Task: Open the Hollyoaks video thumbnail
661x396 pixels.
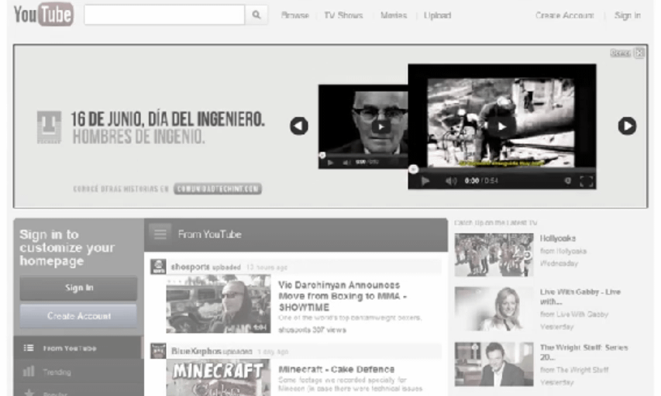Action: 494,255
